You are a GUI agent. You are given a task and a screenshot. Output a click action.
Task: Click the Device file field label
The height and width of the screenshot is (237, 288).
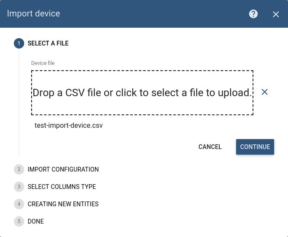tap(43, 63)
